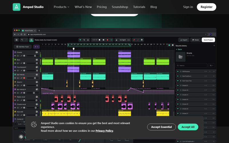Viewport: 229px width, 143px height.
Task: Click the 4/4 time signature
Action: 129,40
